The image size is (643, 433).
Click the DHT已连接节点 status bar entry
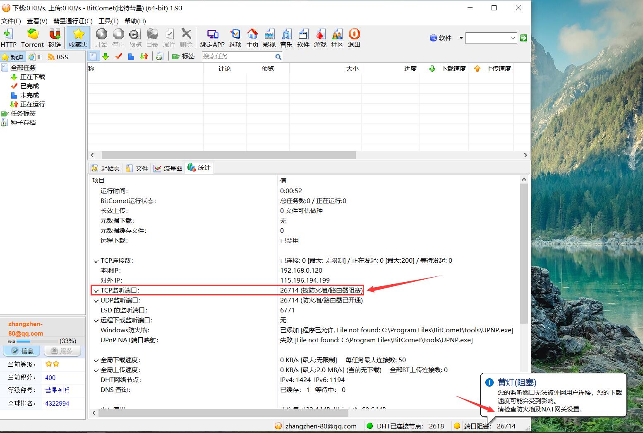405,426
